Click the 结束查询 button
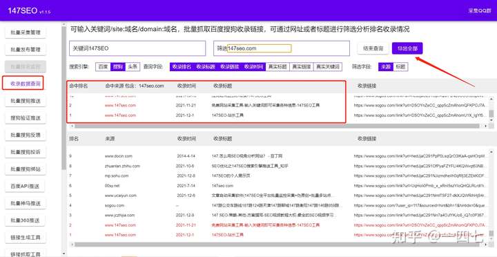Screen dimensions: 497x257 pos(373,48)
